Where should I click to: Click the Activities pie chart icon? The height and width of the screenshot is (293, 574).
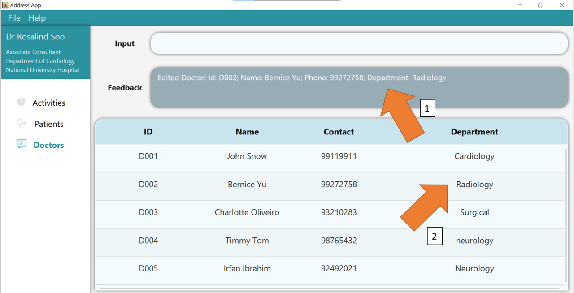click(x=21, y=102)
